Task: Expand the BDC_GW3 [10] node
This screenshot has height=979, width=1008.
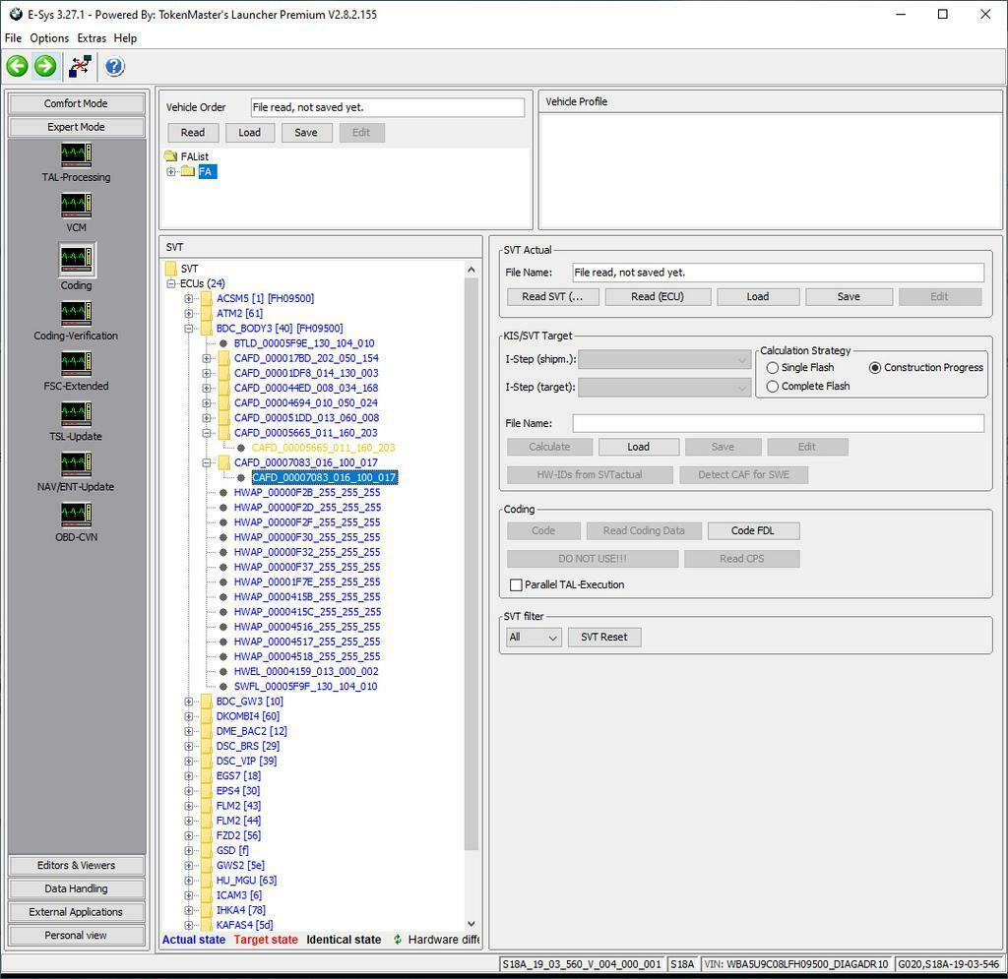Action: (x=188, y=702)
